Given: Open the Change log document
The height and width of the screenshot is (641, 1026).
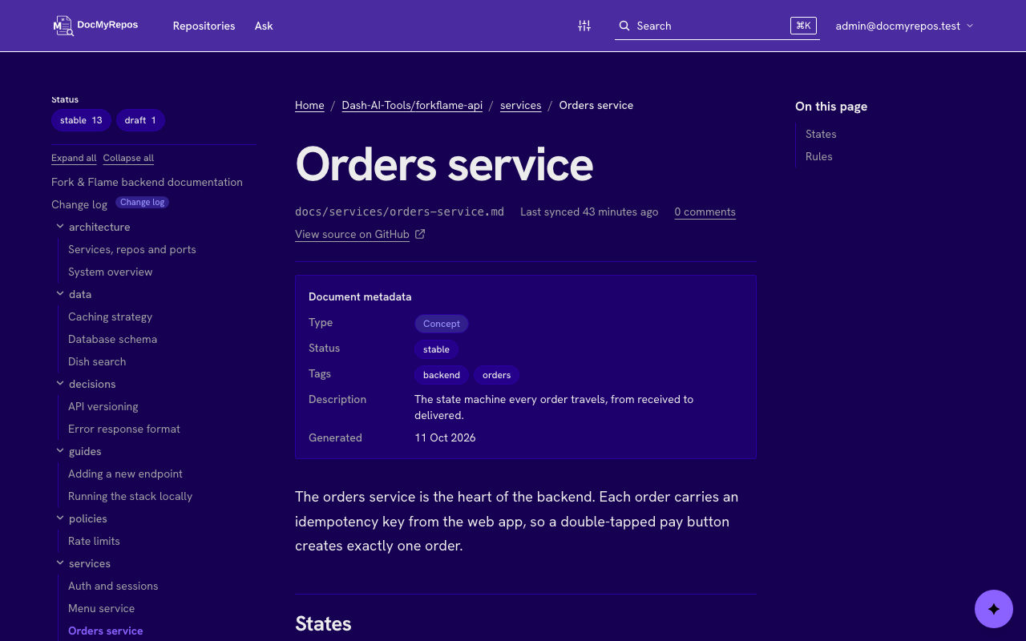Looking at the screenshot, I should point(79,204).
